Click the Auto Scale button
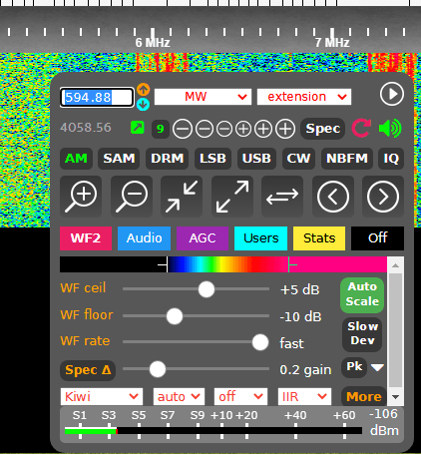This screenshot has width=421, height=454. pyautogui.click(x=362, y=294)
